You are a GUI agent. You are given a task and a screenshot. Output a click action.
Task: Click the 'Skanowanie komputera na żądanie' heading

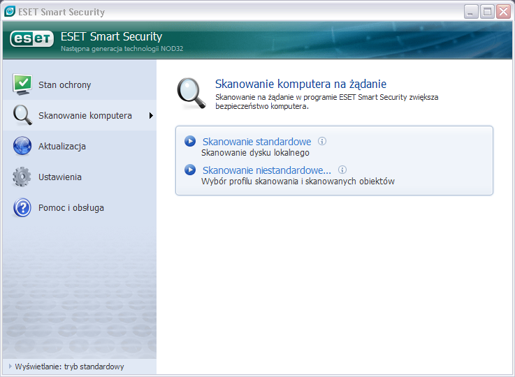pyautogui.click(x=300, y=84)
